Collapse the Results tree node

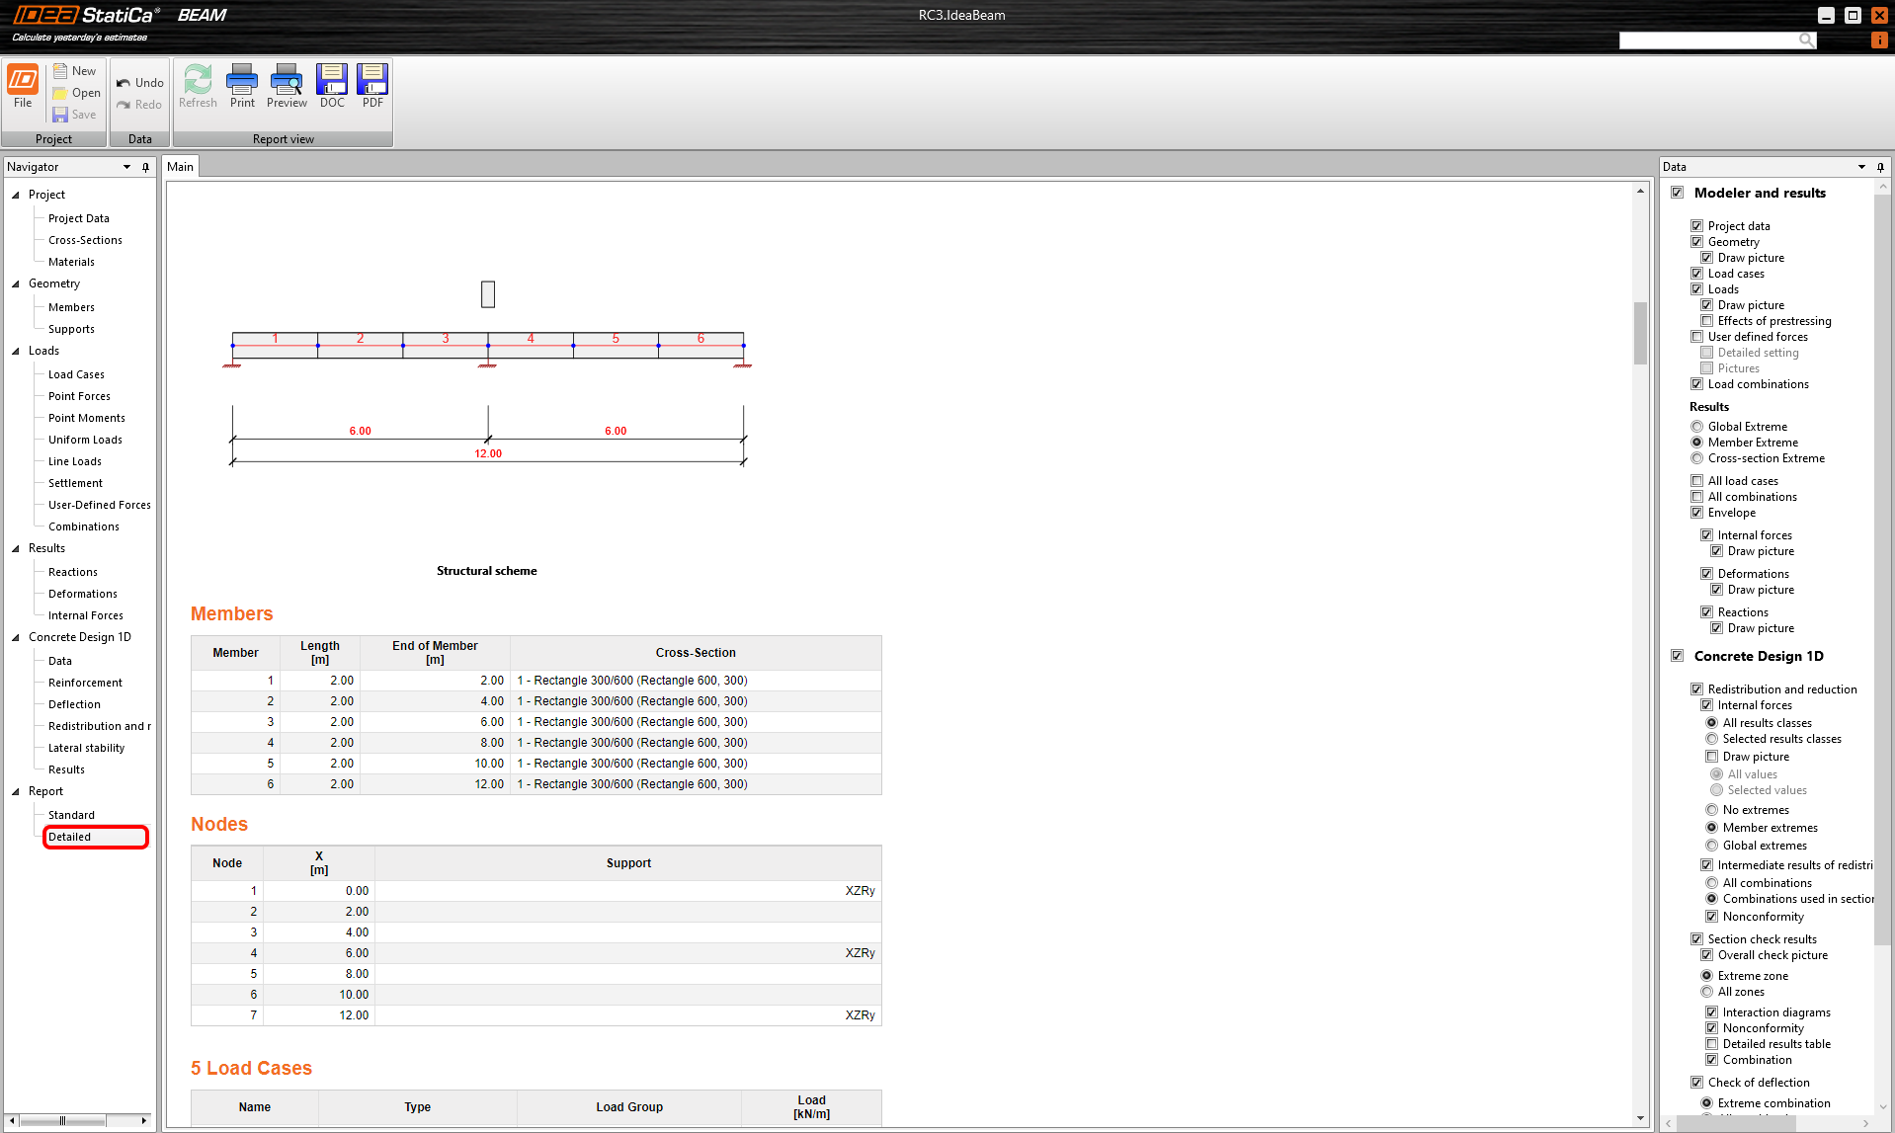tap(16, 548)
